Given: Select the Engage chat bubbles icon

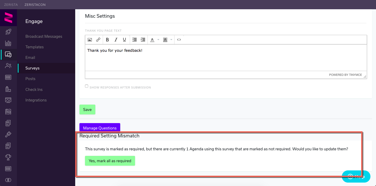Looking at the screenshot, I should [x=8, y=55].
